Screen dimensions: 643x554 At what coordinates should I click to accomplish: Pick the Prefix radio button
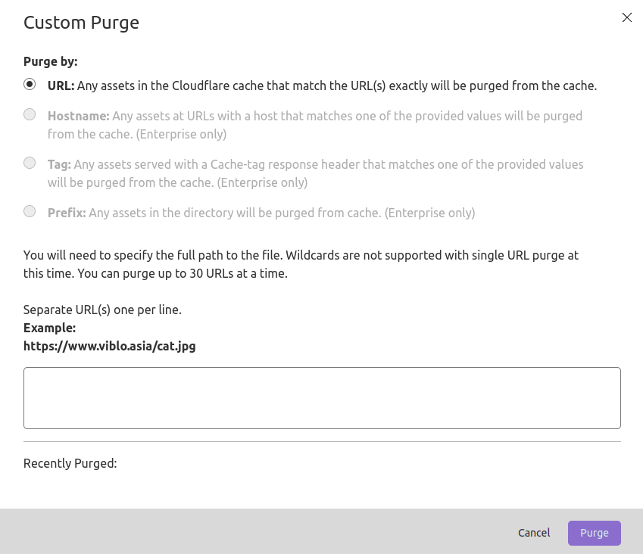pyautogui.click(x=30, y=212)
